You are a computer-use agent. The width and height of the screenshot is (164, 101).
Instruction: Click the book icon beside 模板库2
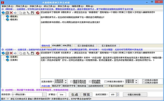[x=8, y=20]
